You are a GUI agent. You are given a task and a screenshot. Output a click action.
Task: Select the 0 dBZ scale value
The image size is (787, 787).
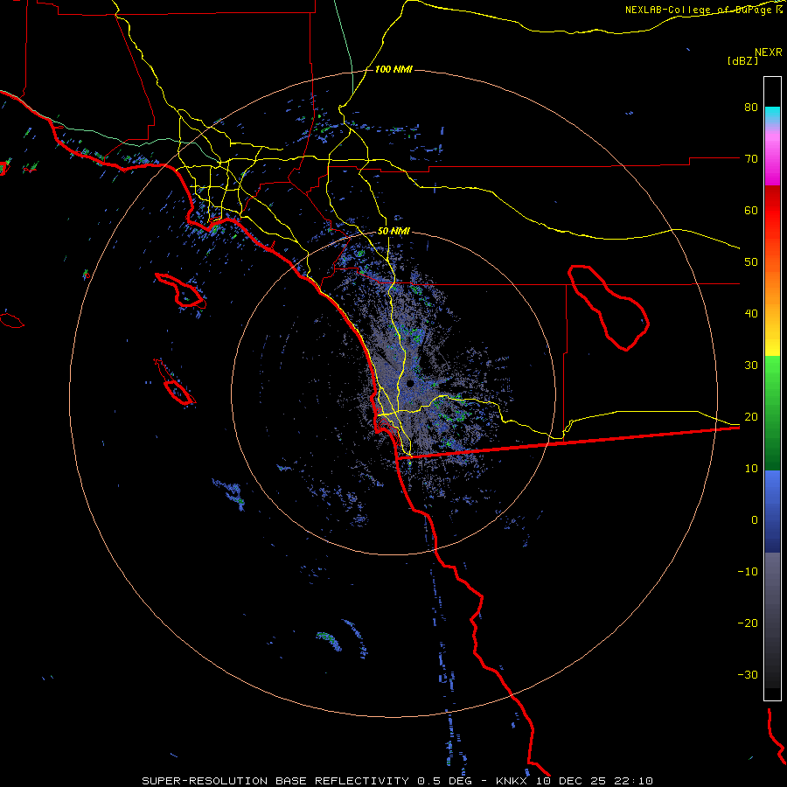pos(755,520)
